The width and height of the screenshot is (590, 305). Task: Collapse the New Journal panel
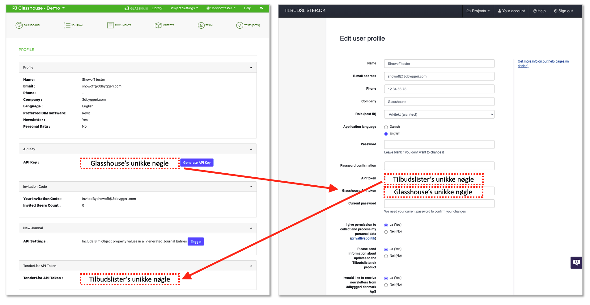pyautogui.click(x=251, y=228)
